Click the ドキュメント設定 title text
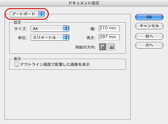 (84, 3)
